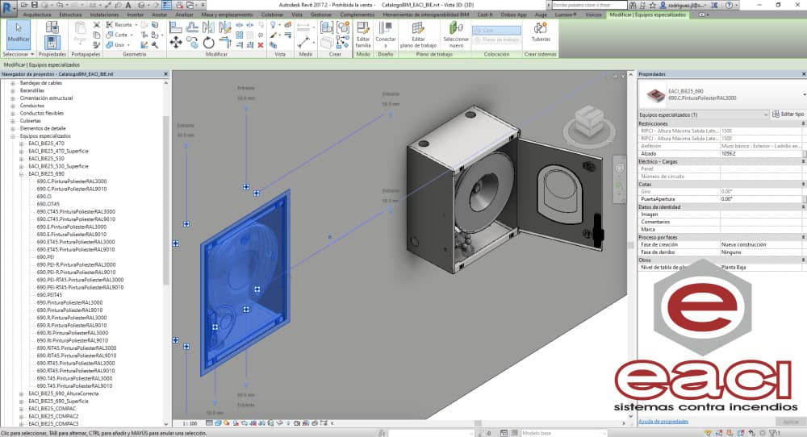Click the Alzado value field 1059.2
Viewport: 807px width, 437px height.
coord(761,154)
